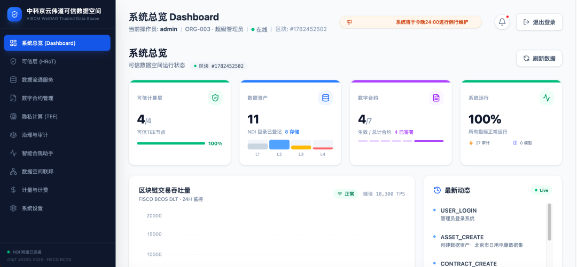Navigate to 数字合约管理

[57, 98]
